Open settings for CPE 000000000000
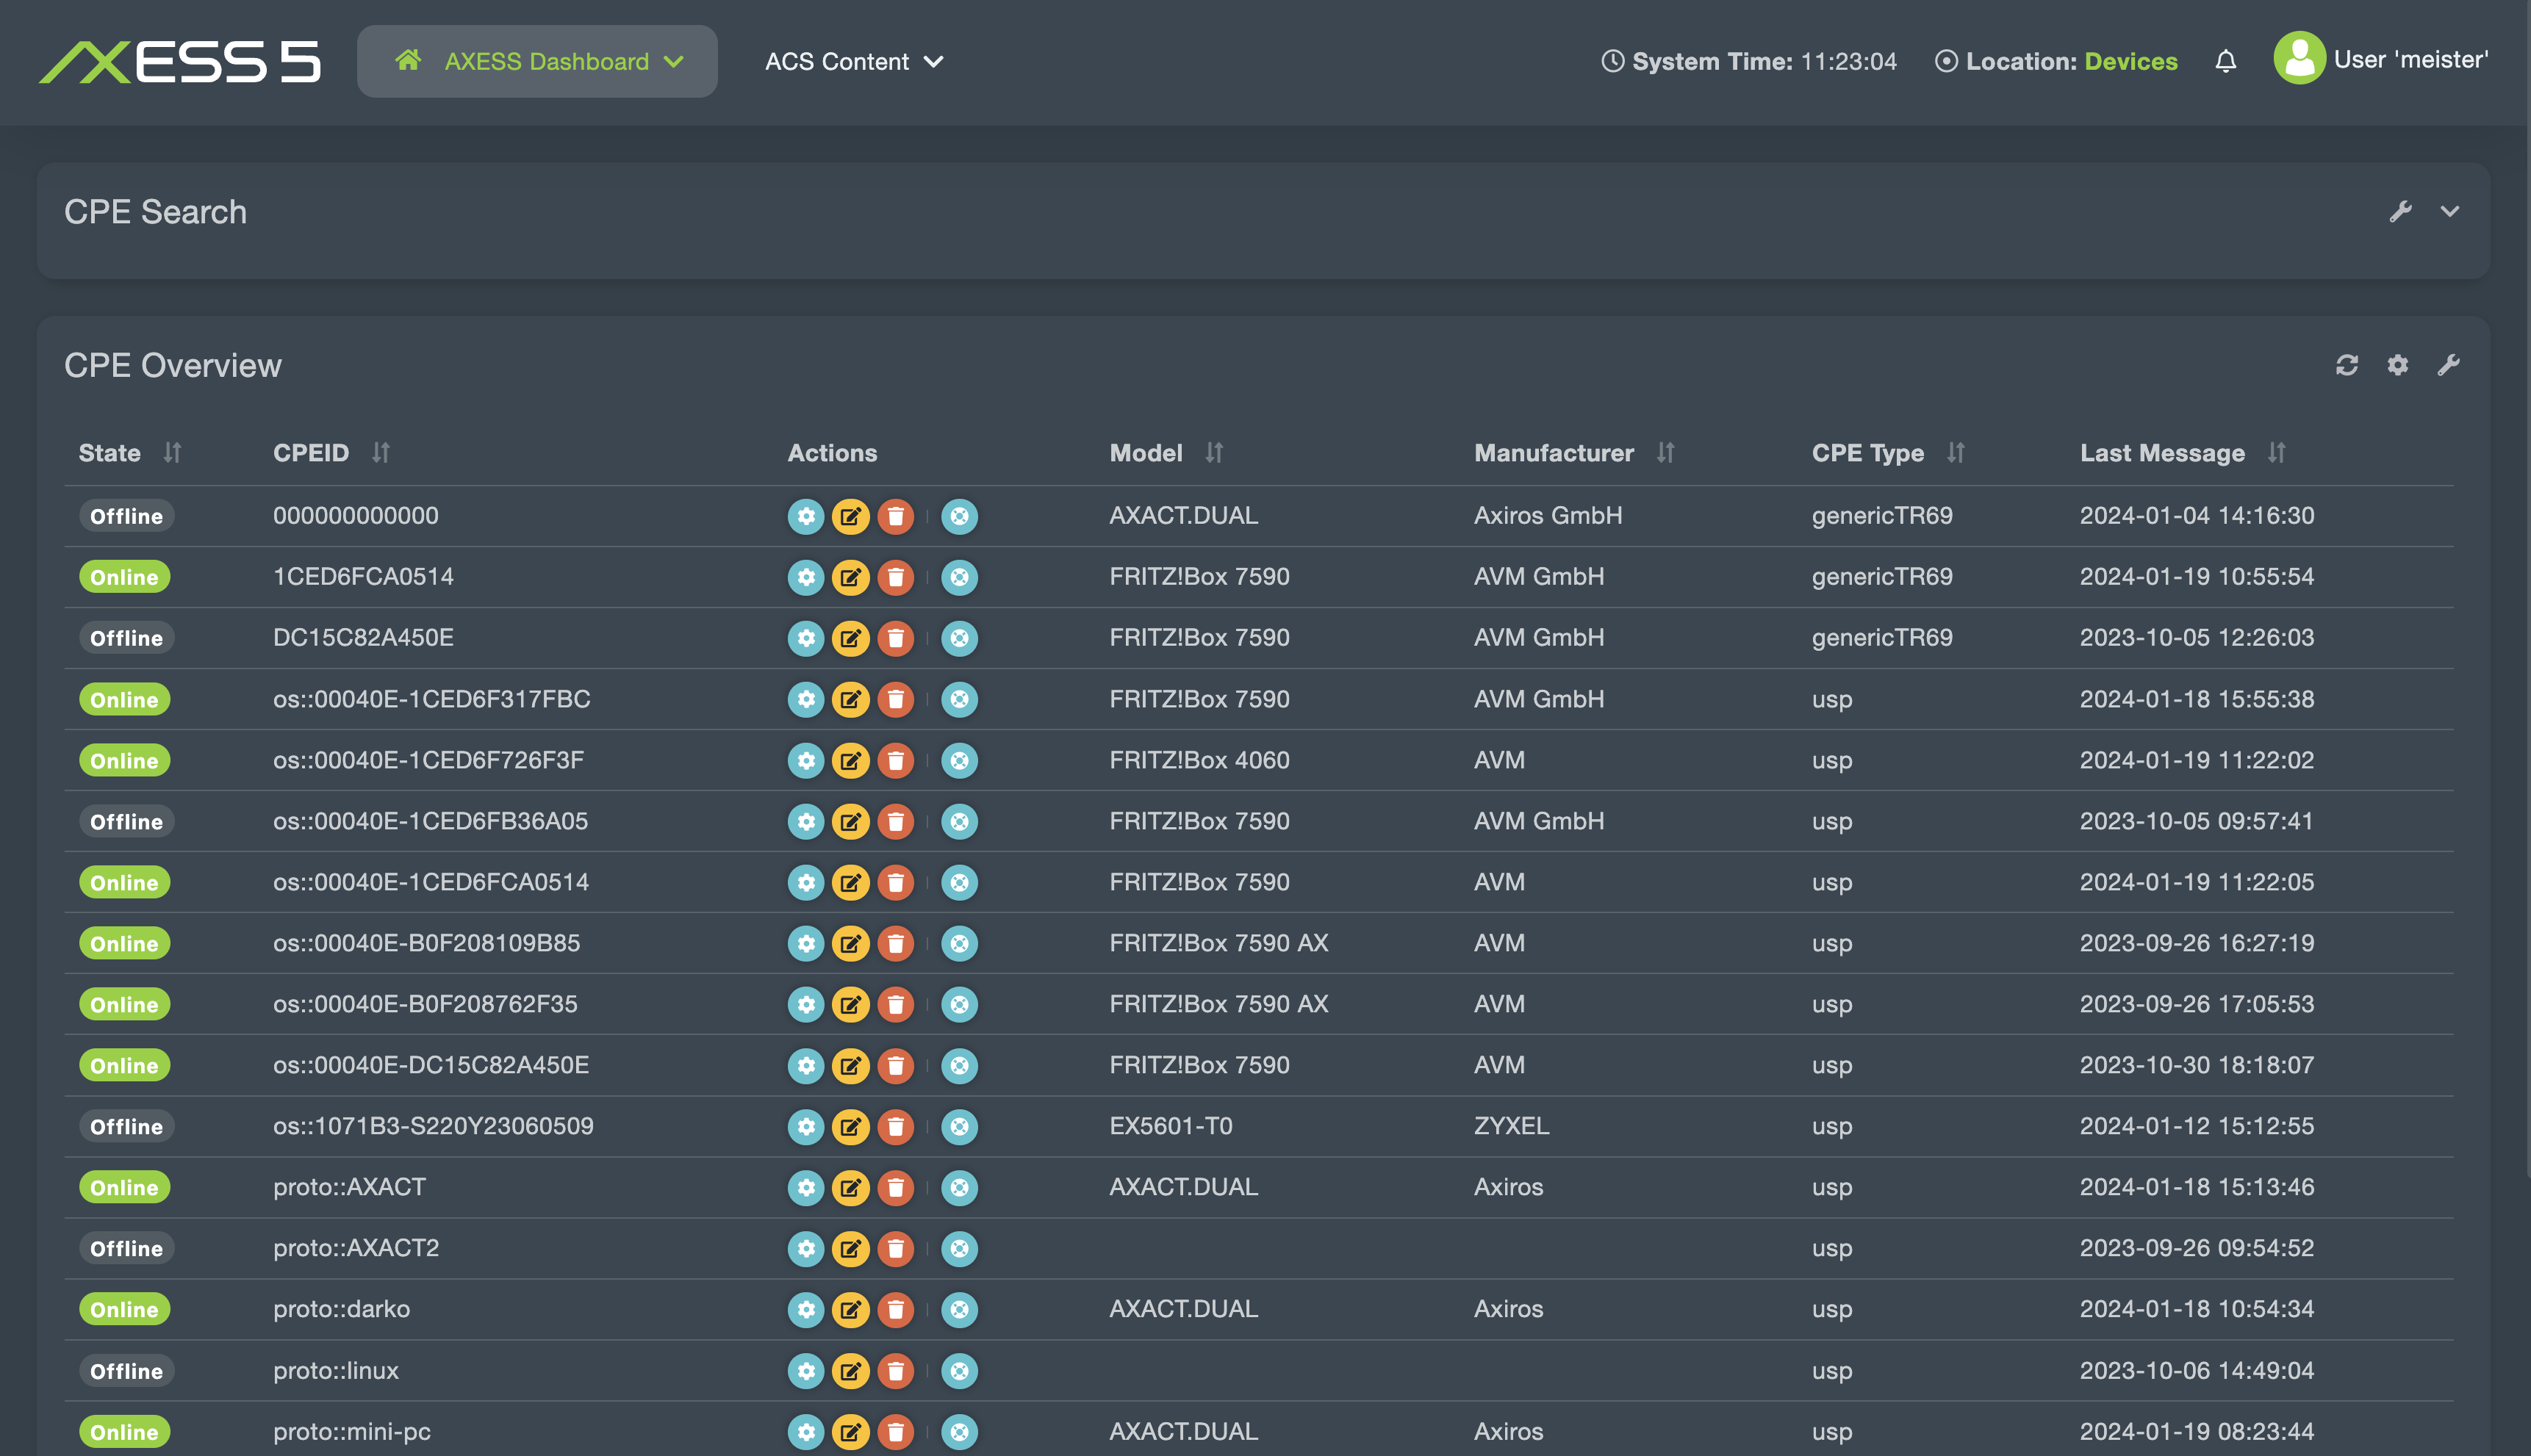Viewport: 2531px width, 1456px height. (x=805, y=516)
